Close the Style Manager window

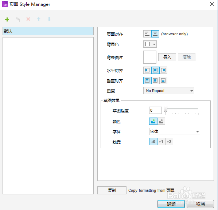212,4
